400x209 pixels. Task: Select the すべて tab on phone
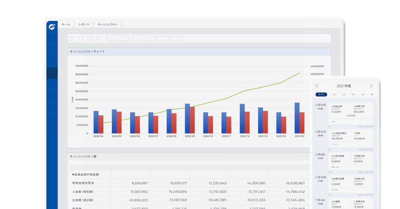tap(321, 95)
